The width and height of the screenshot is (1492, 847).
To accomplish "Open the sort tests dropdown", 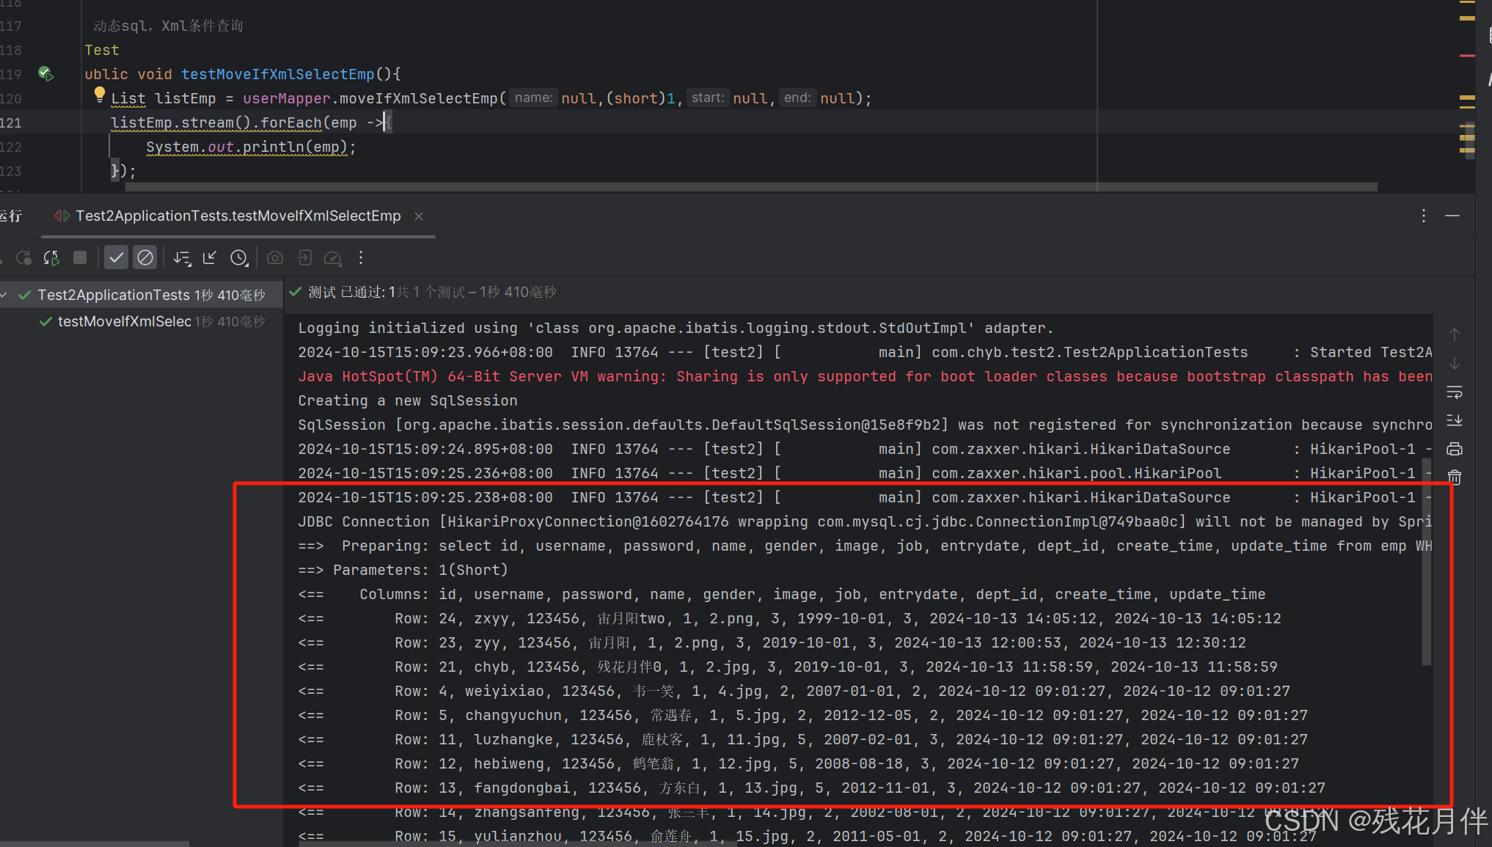I will click(181, 258).
